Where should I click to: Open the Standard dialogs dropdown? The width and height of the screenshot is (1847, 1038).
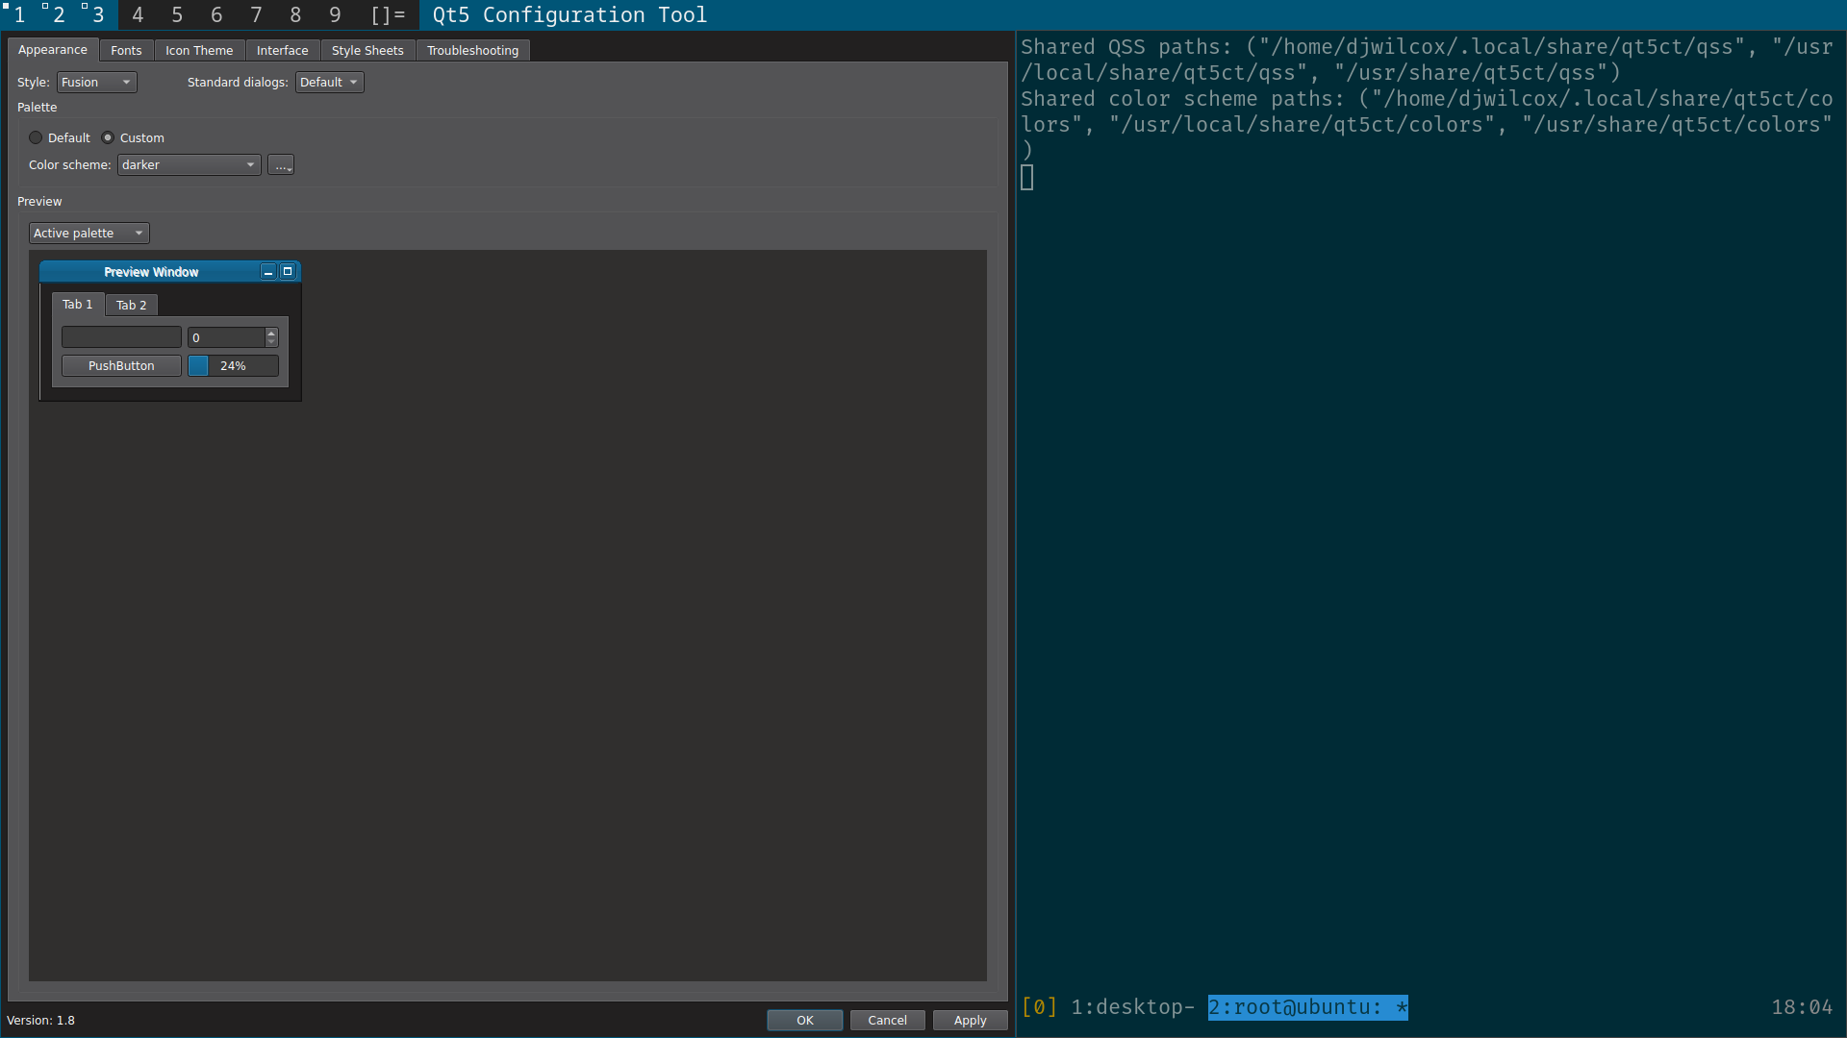point(329,83)
